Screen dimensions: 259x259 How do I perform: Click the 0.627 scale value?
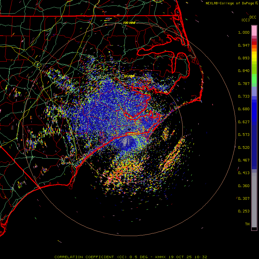pyautogui.click(x=244, y=122)
